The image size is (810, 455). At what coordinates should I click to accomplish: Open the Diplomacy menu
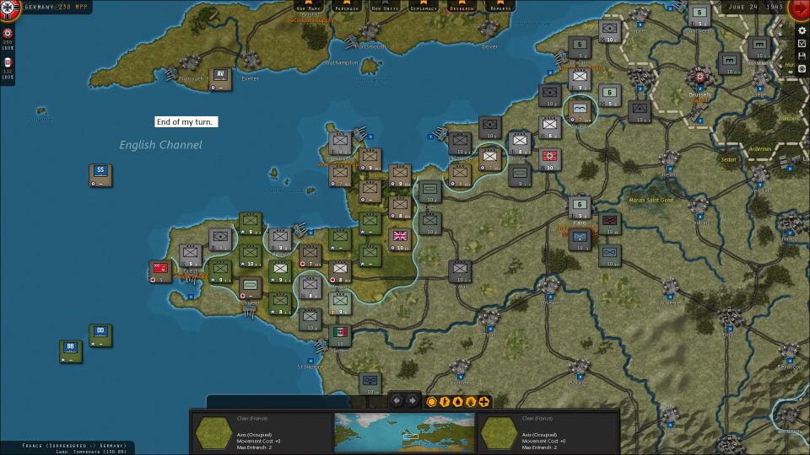pos(424,6)
